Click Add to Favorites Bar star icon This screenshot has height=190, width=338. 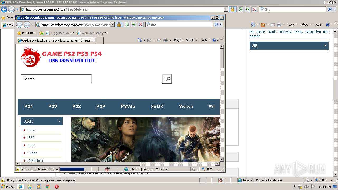coord(41,33)
